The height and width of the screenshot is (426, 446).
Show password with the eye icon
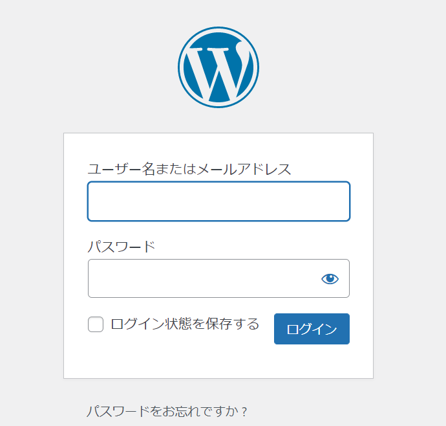coord(330,278)
